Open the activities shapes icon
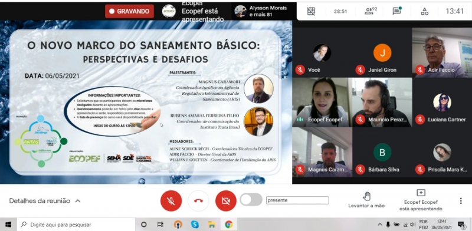 point(424,11)
